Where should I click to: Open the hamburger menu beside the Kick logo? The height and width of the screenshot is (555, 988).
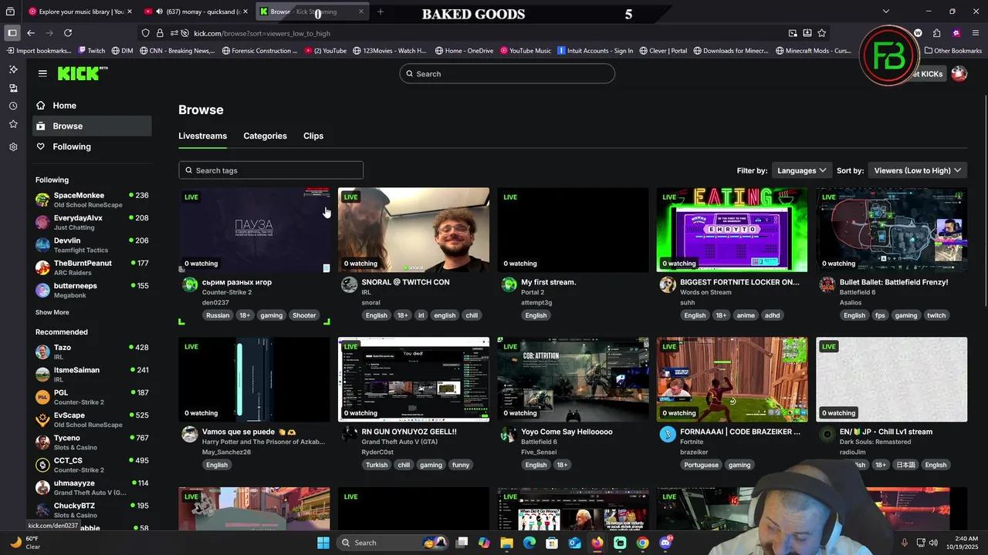click(42, 73)
